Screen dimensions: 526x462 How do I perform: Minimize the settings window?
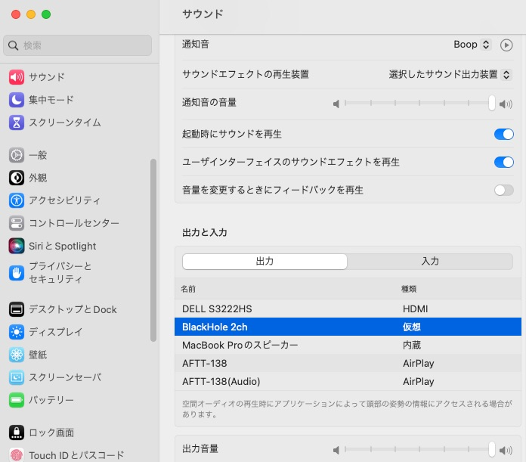coord(31,14)
